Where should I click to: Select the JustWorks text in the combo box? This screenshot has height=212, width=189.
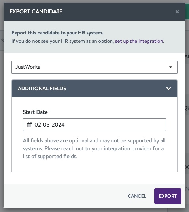coord(28,67)
